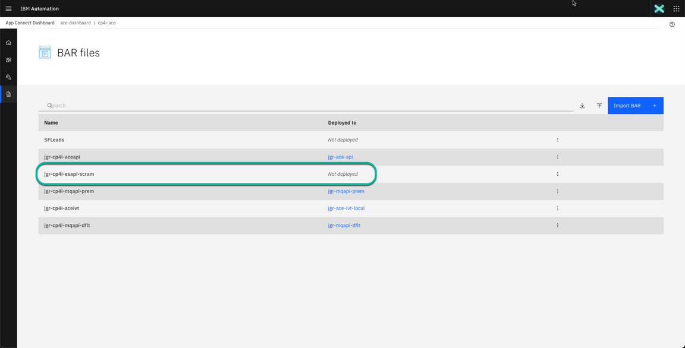This screenshot has height=348, width=685.
Task: Open the home icon in the sidebar
Action: point(8,42)
